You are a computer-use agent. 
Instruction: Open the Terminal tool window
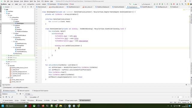[x=39, y=100]
